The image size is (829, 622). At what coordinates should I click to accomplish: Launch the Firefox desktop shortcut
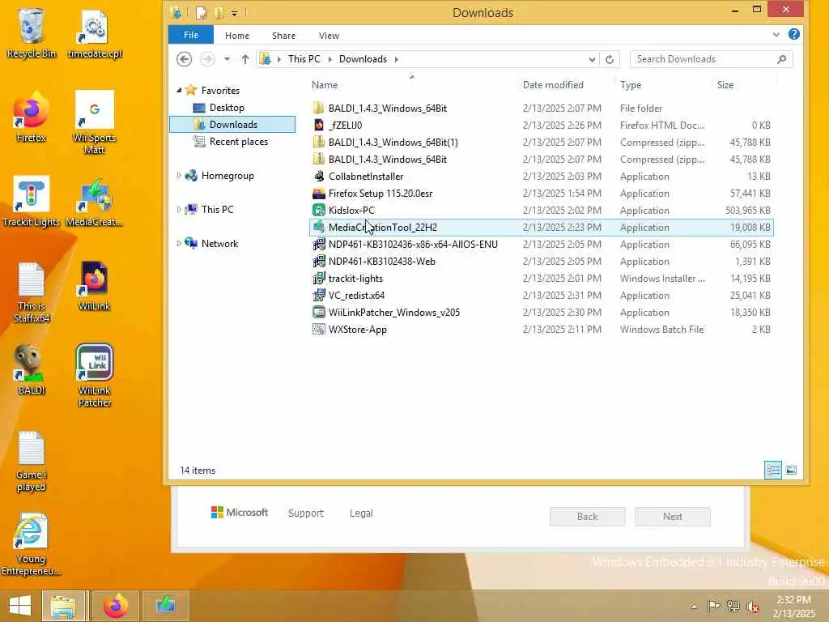pyautogui.click(x=31, y=117)
